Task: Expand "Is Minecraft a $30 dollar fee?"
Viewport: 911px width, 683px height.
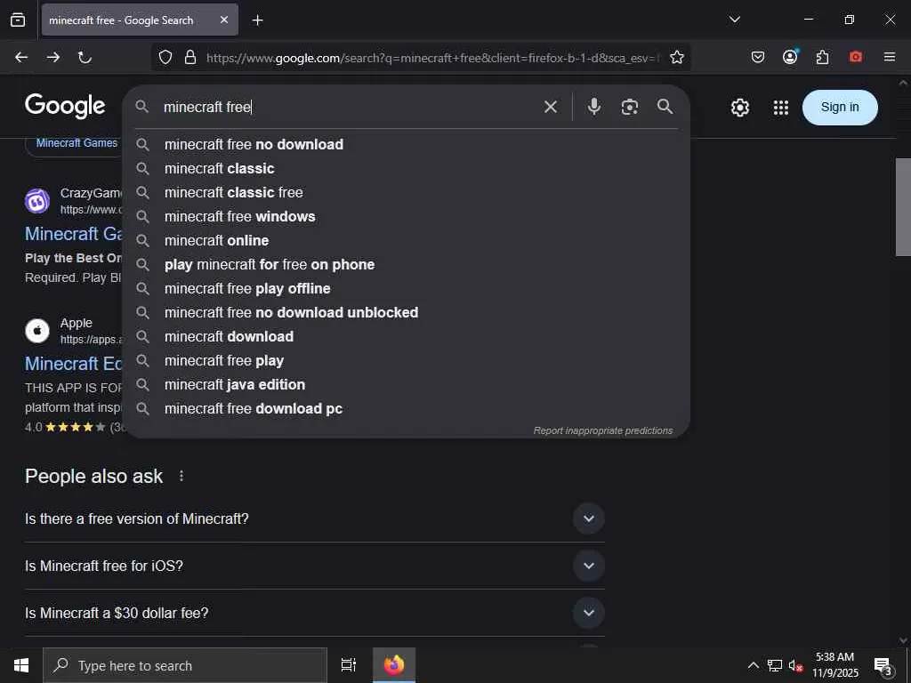Action: 589,613
